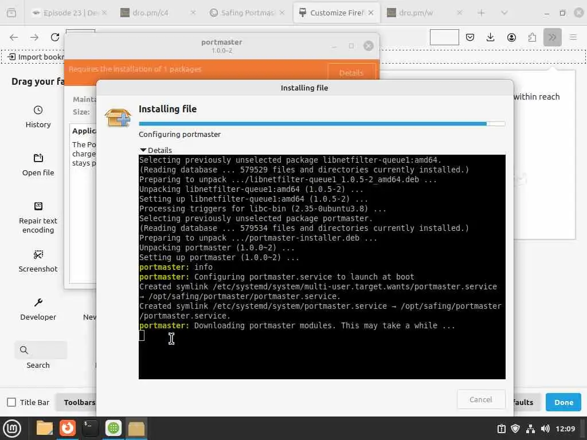Screen dimensions: 587x440
Task: Open file manager from taskbar
Action: pos(44,429)
